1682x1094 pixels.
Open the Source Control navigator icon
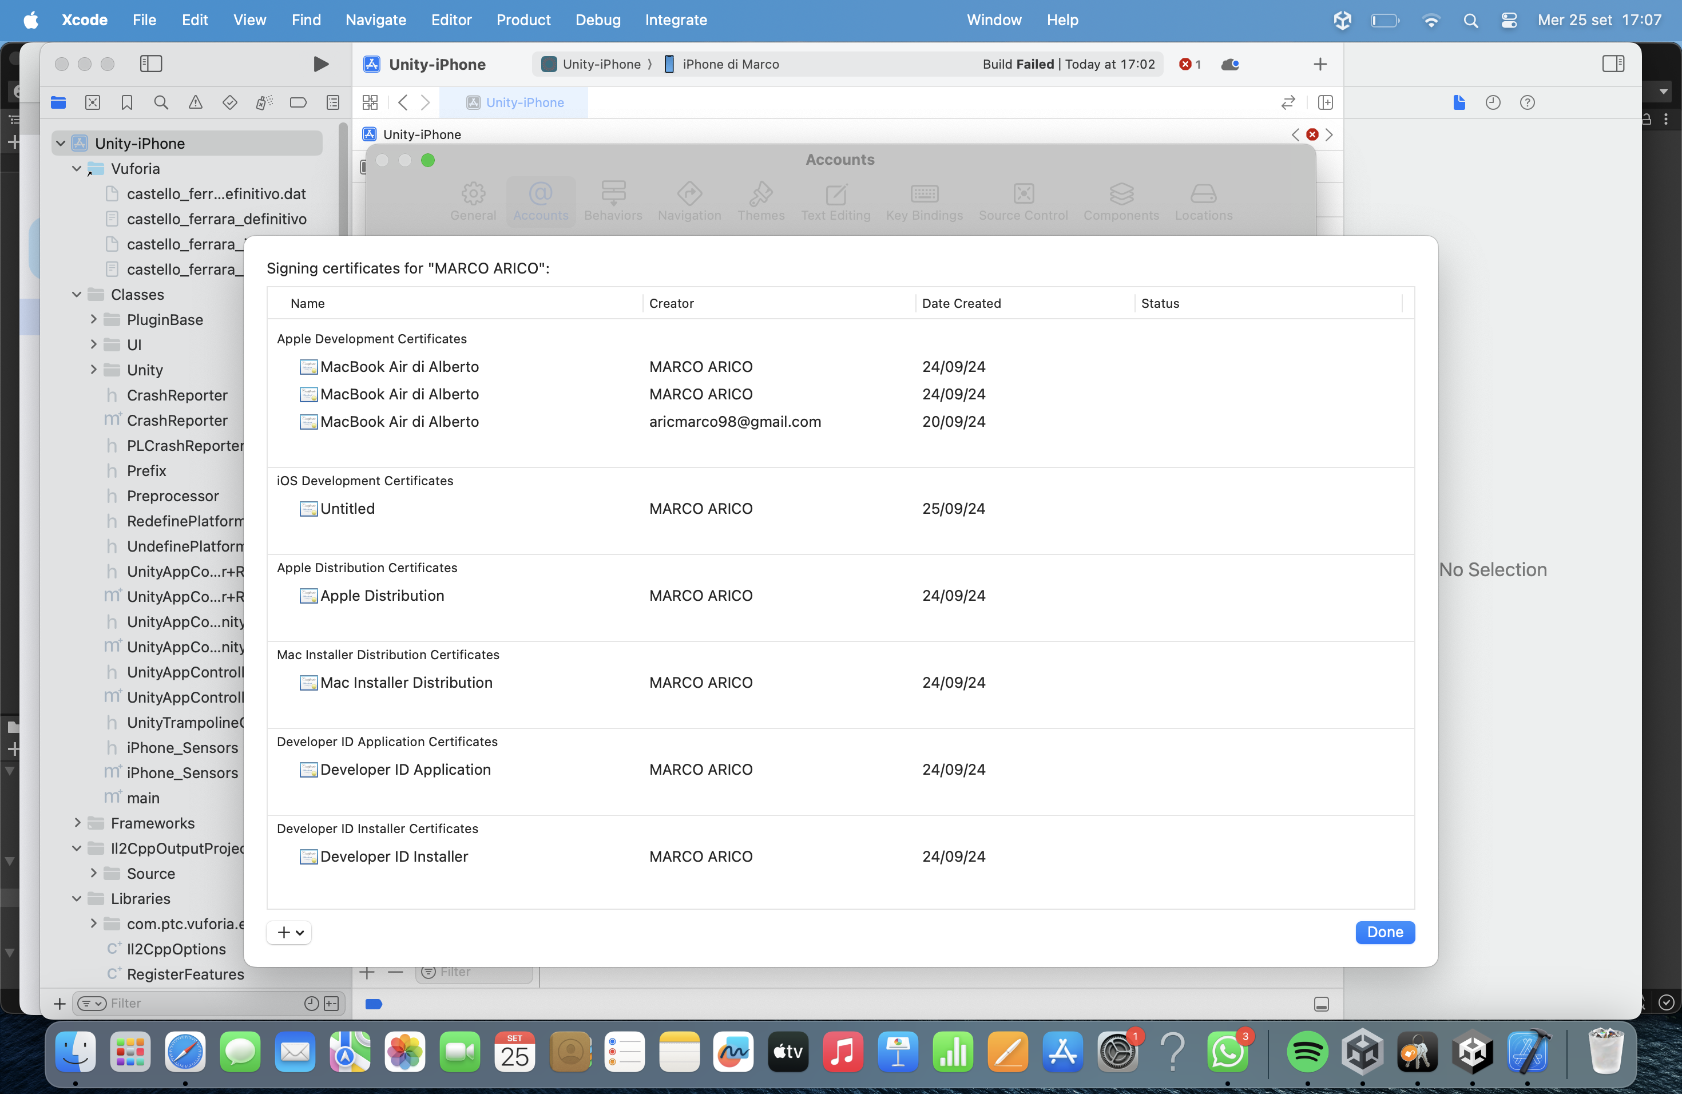pyautogui.click(x=93, y=102)
